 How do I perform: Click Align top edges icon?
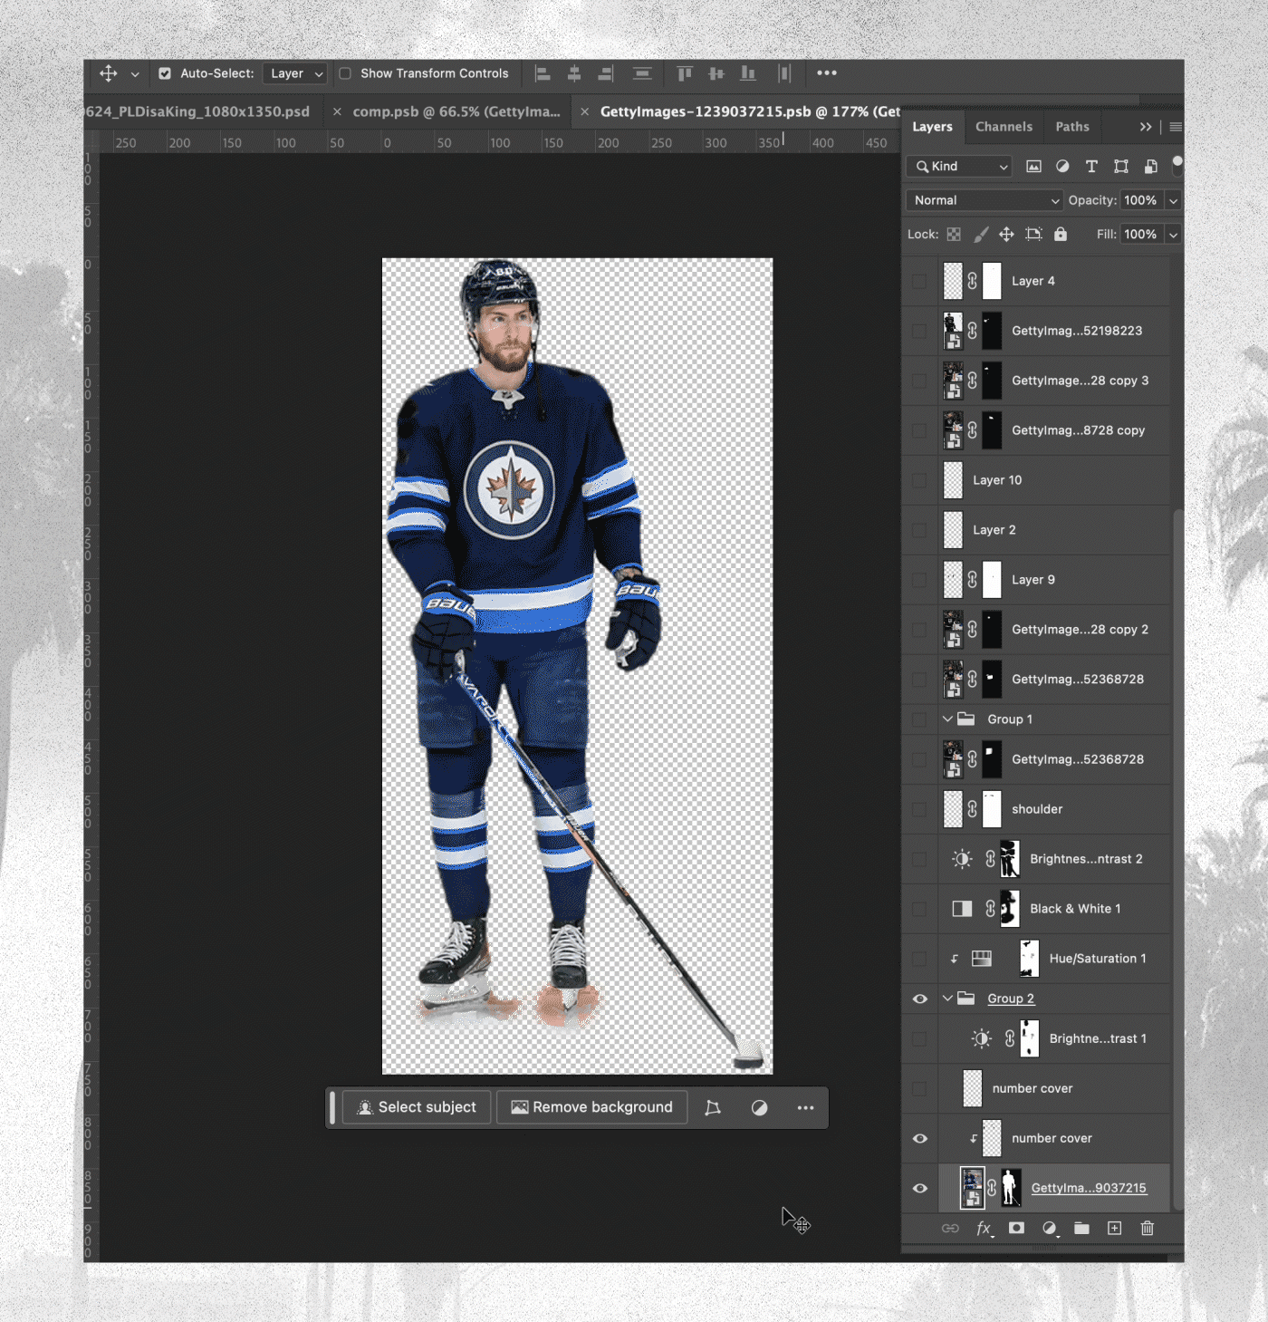685,73
